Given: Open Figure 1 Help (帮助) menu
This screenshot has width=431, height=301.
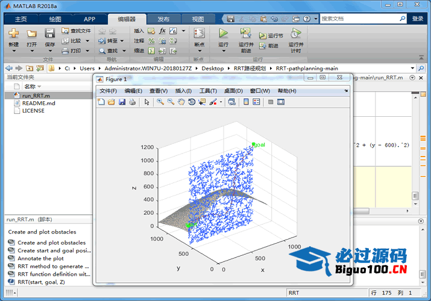Looking at the screenshot, I should pos(287,91).
